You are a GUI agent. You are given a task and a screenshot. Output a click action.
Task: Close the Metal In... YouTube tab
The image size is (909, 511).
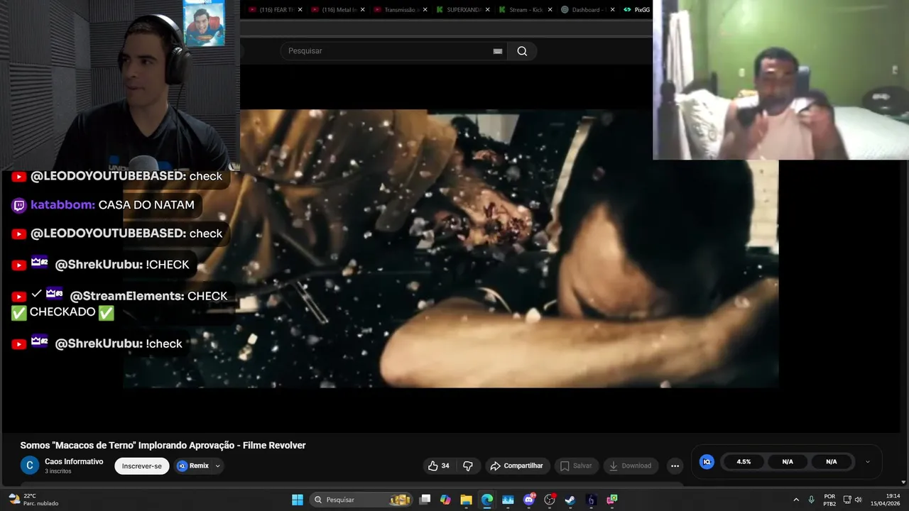363,10
